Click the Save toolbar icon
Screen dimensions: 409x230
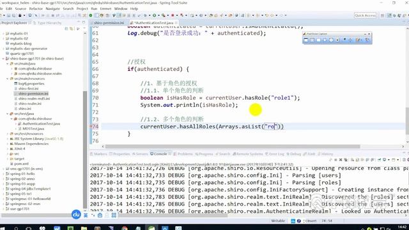point(9,15)
